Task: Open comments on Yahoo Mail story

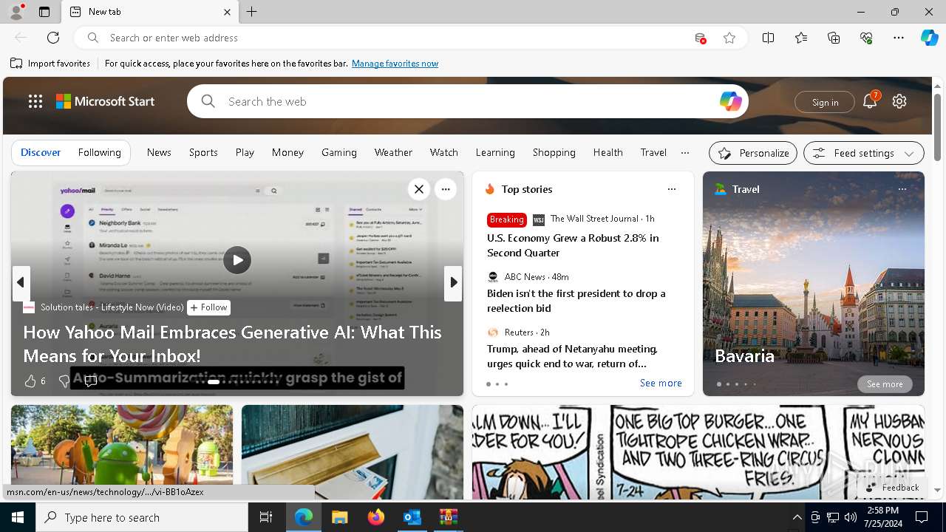Action: pos(91,381)
